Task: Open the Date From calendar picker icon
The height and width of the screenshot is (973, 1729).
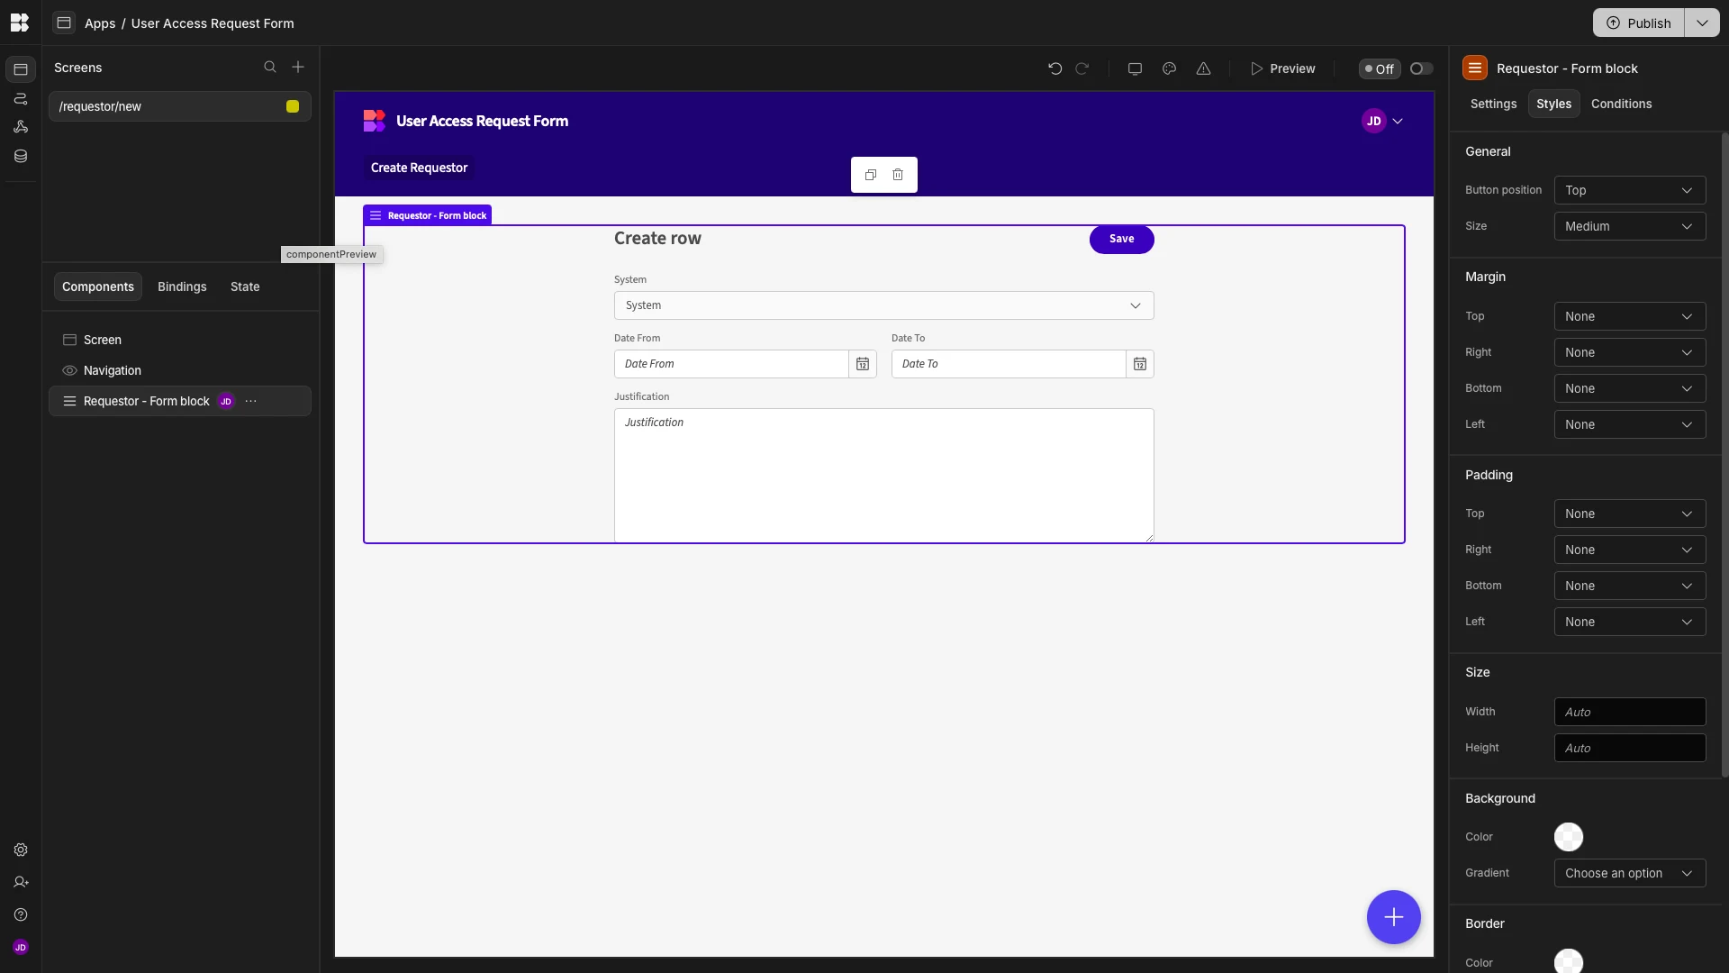Action: tap(862, 364)
